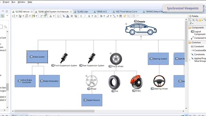Select the Rear Suspension System image

click(92, 58)
